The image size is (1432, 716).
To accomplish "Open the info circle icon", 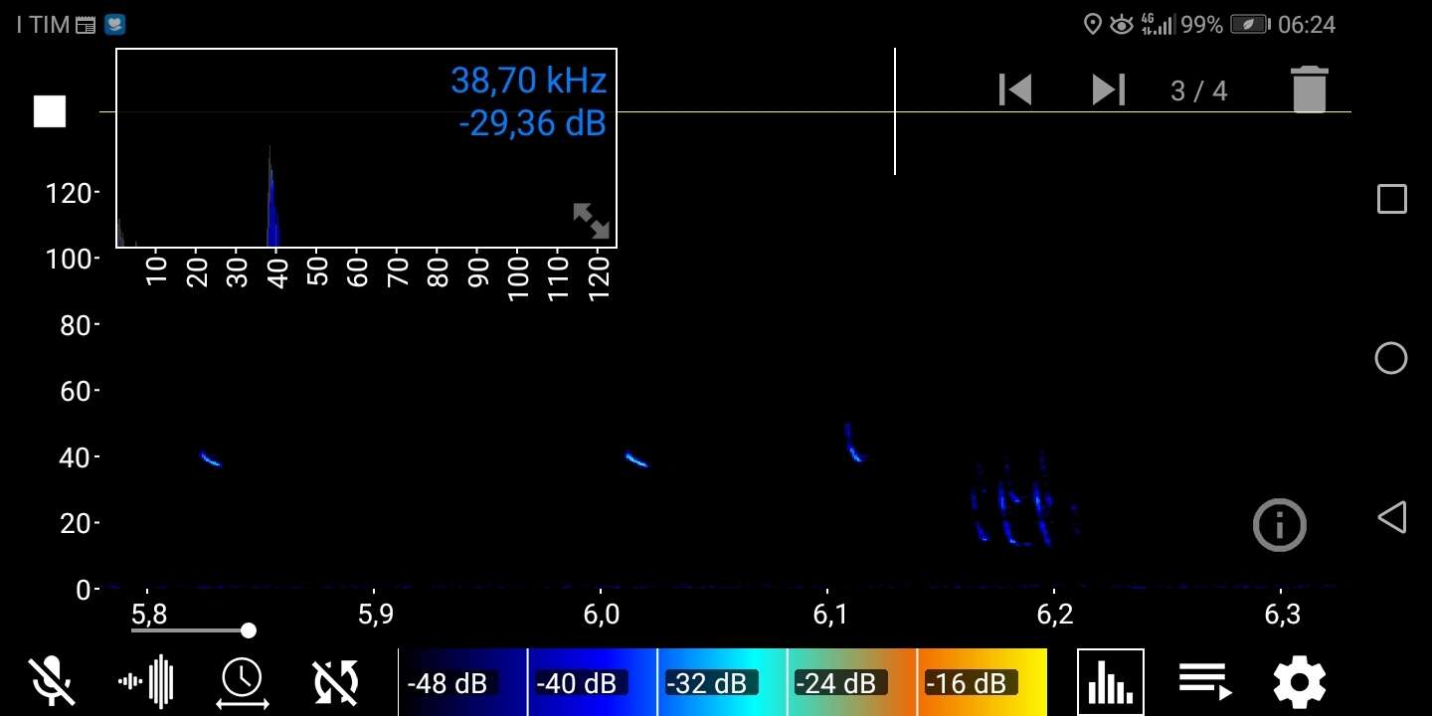I will point(1279,524).
